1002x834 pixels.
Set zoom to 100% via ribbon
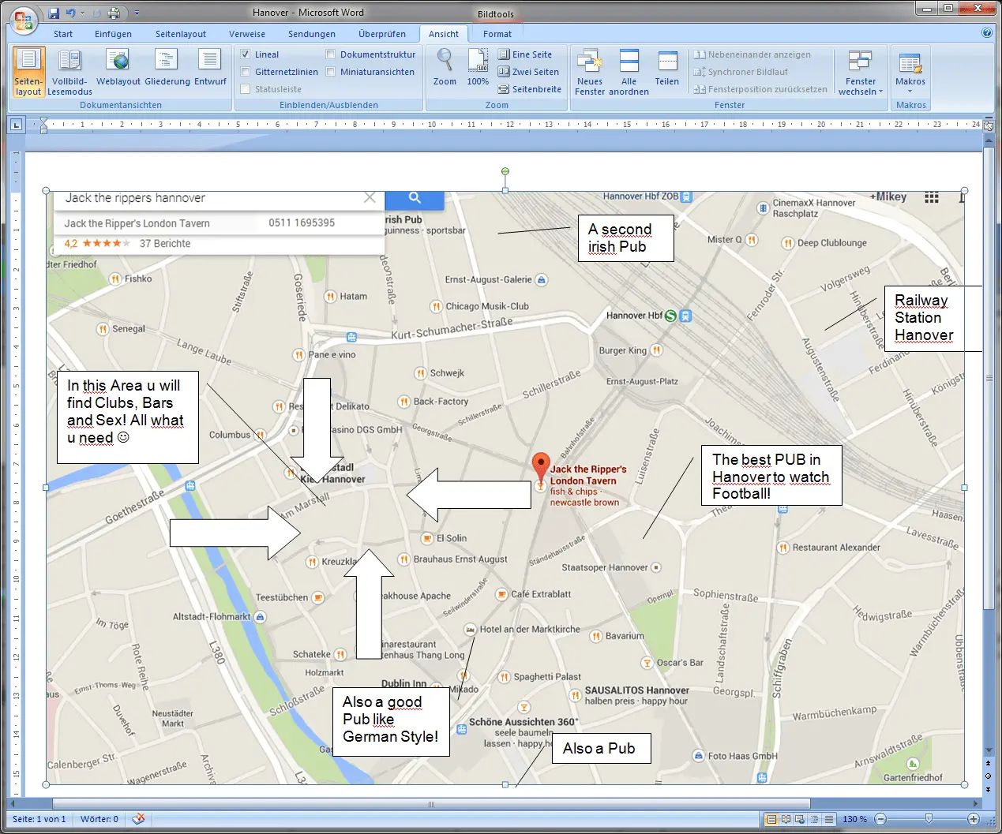click(x=478, y=67)
